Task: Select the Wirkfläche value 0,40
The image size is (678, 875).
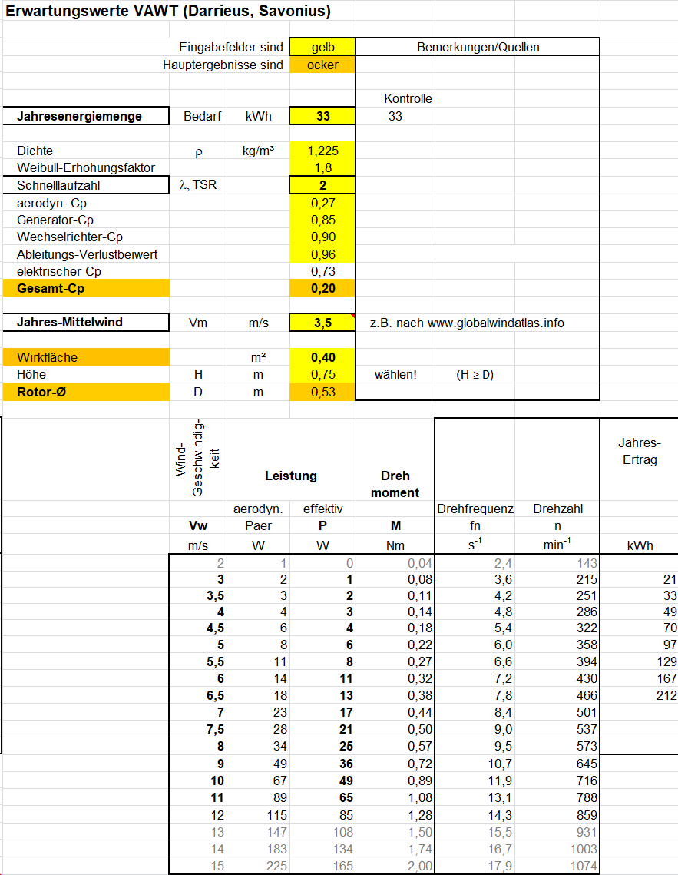Action: (x=322, y=357)
